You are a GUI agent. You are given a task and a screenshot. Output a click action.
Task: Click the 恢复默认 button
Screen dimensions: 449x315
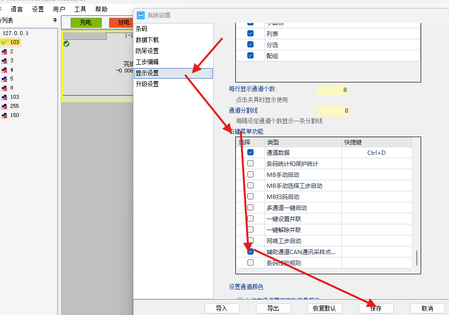325,308
